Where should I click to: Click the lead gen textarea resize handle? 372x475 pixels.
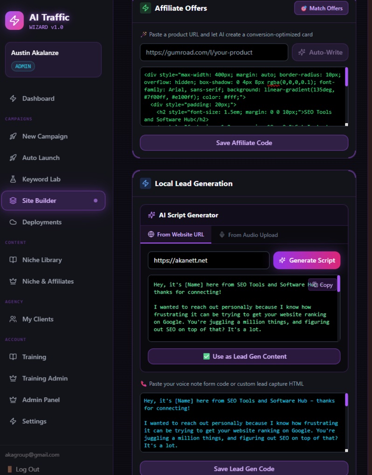pos(346,451)
